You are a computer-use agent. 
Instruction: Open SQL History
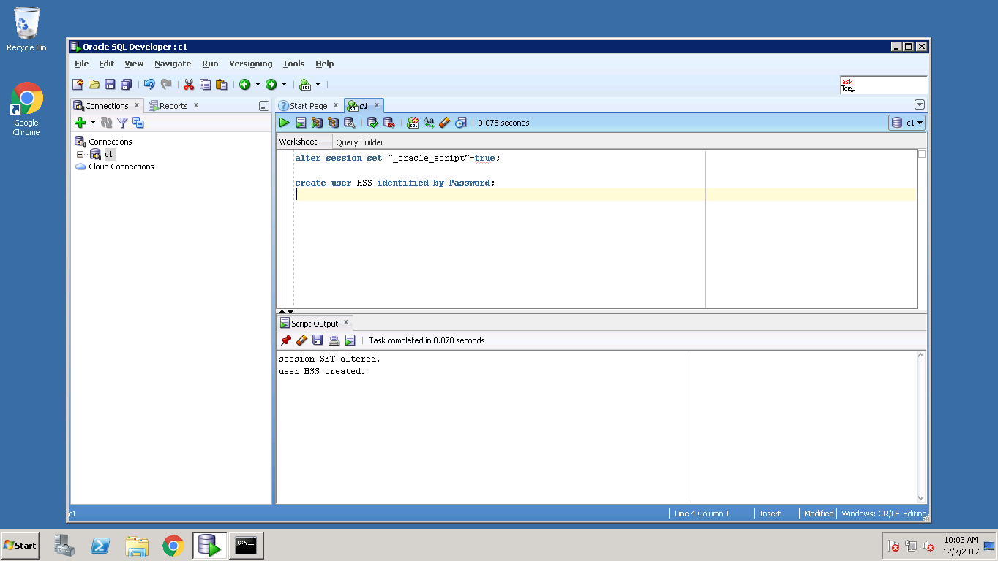tap(460, 122)
